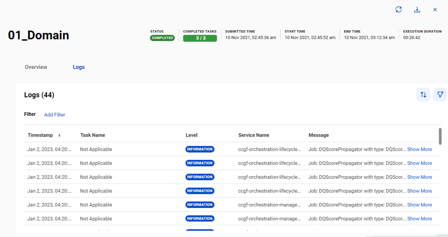Click INFORMATION badge in first log row

pyautogui.click(x=200, y=149)
